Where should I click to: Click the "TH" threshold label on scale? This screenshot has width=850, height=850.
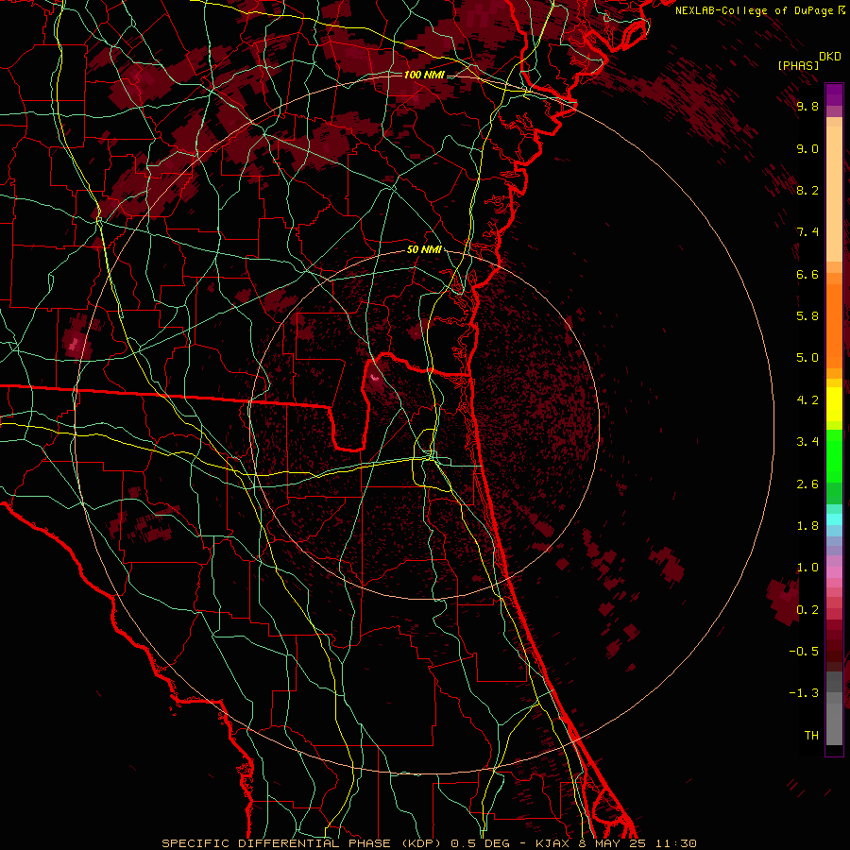(x=811, y=736)
